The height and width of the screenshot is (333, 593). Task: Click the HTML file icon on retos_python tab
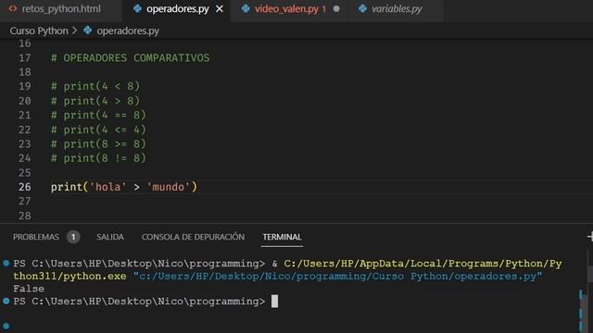(x=13, y=8)
